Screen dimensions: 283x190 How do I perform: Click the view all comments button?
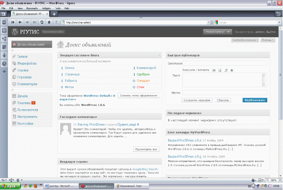pyautogui.click(x=146, y=149)
